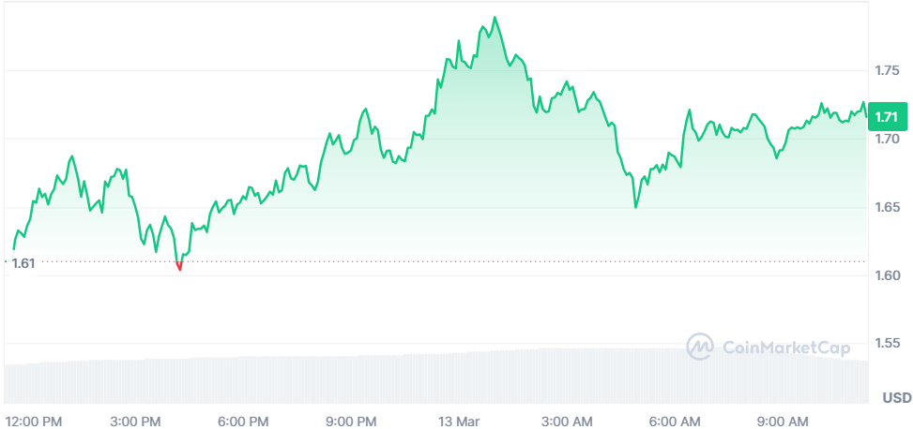The width and height of the screenshot is (913, 429).
Task: Click the red lowest-price marker
Action: 179,266
